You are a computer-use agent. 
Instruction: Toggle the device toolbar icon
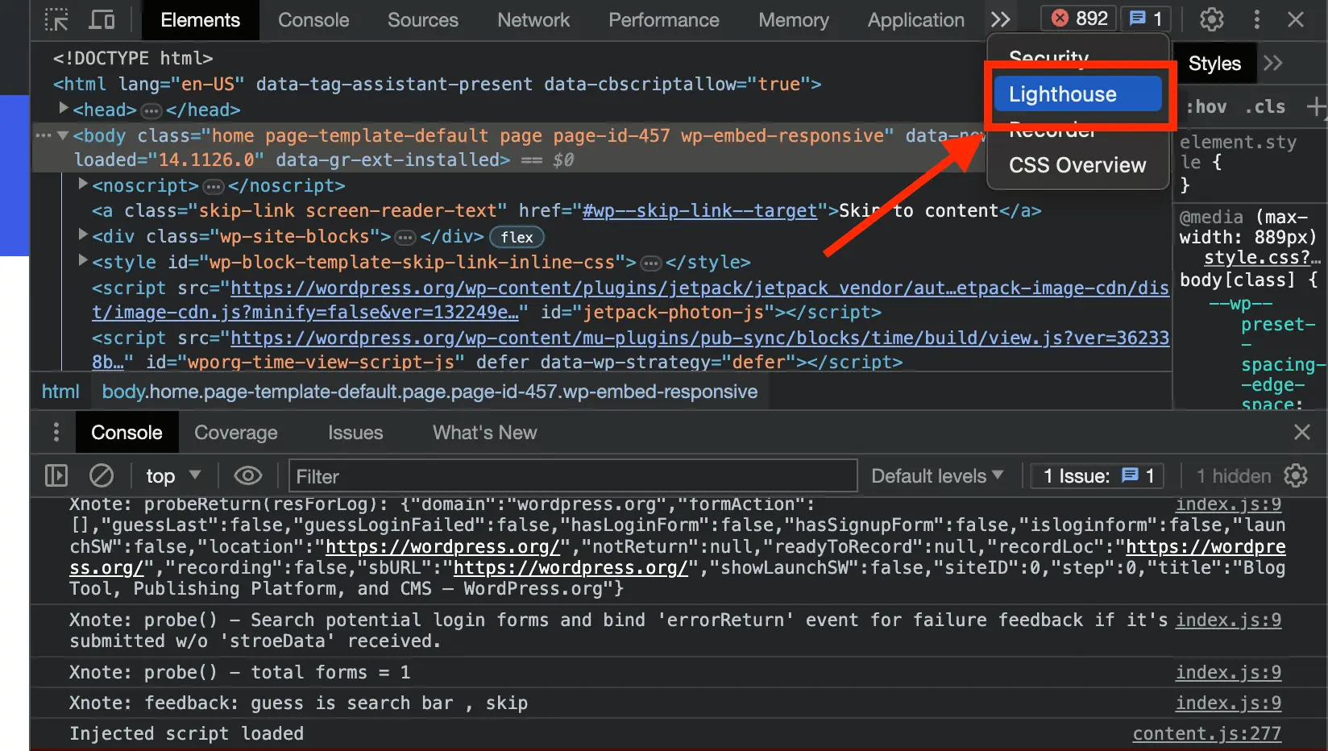[102, 19]
